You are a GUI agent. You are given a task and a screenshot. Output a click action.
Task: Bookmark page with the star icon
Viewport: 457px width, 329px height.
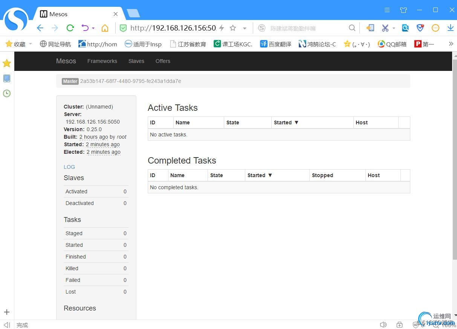tap(233, 28)
